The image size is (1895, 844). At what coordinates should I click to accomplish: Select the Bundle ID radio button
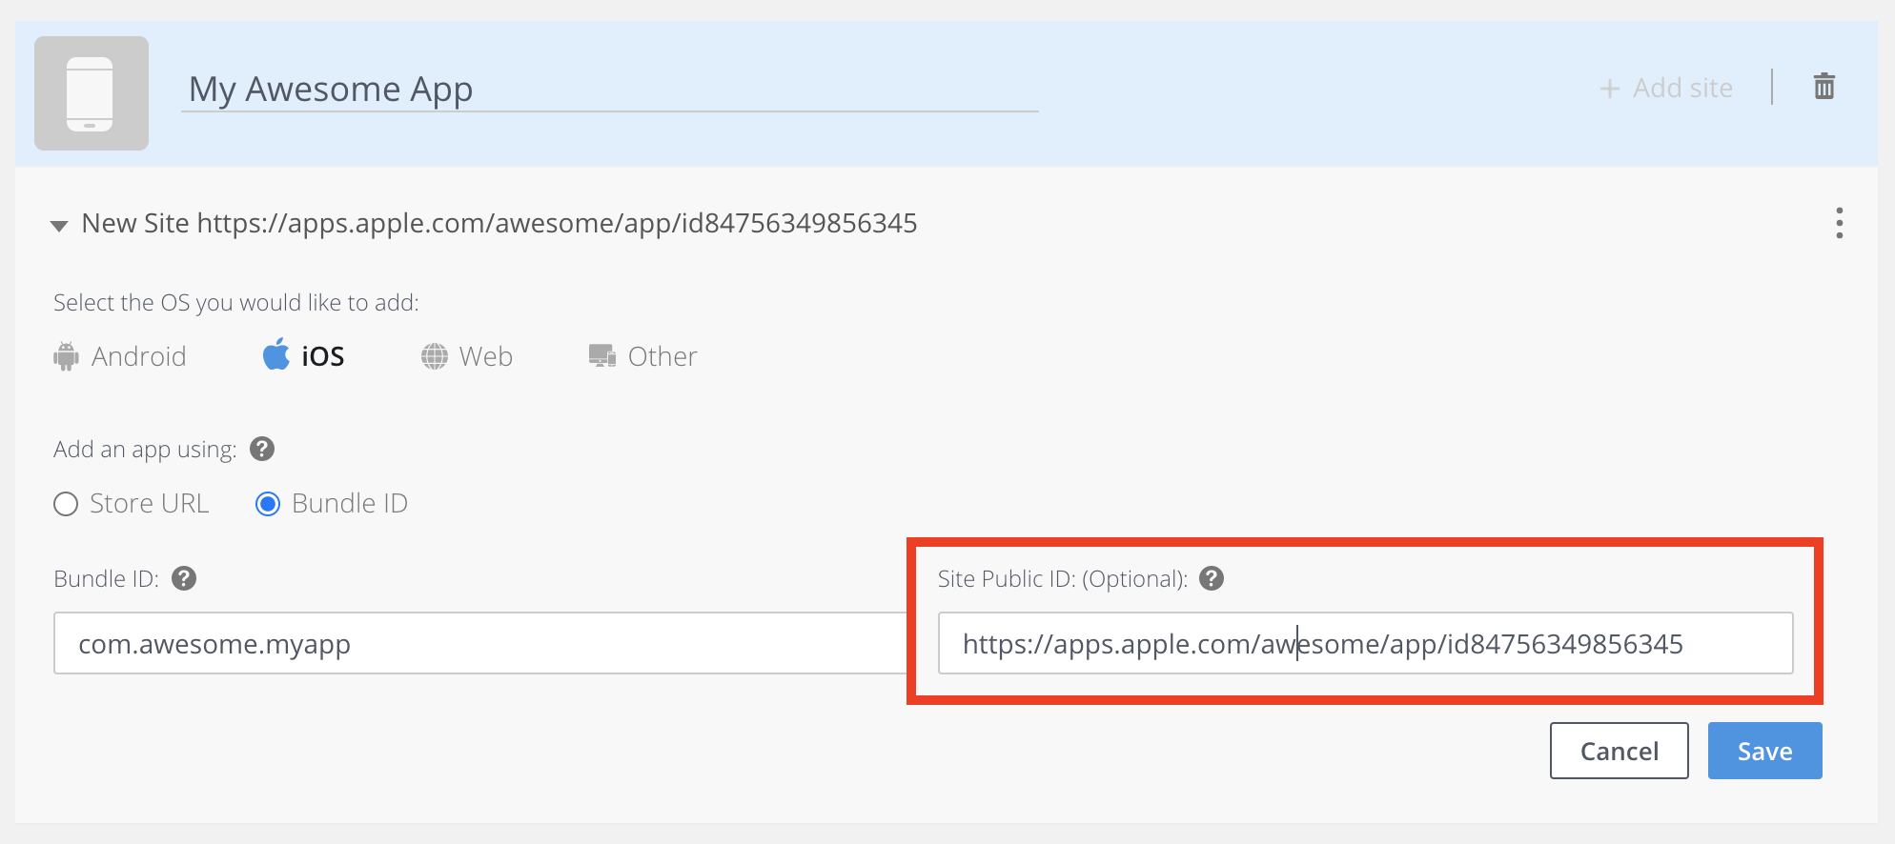[268, 504]
